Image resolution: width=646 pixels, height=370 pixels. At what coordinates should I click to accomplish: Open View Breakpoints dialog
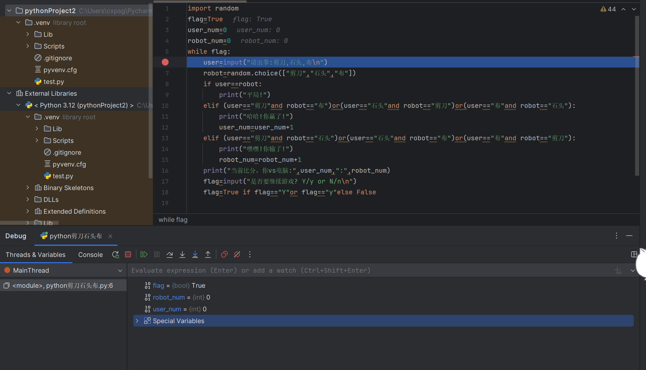(224, 255)
